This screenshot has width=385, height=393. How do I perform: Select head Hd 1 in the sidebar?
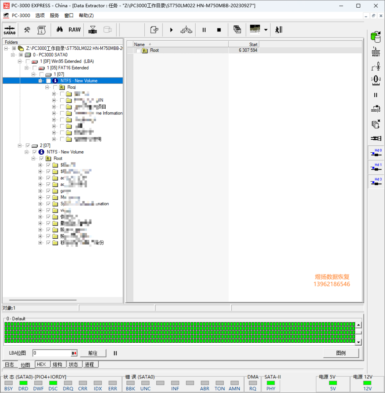376,167
